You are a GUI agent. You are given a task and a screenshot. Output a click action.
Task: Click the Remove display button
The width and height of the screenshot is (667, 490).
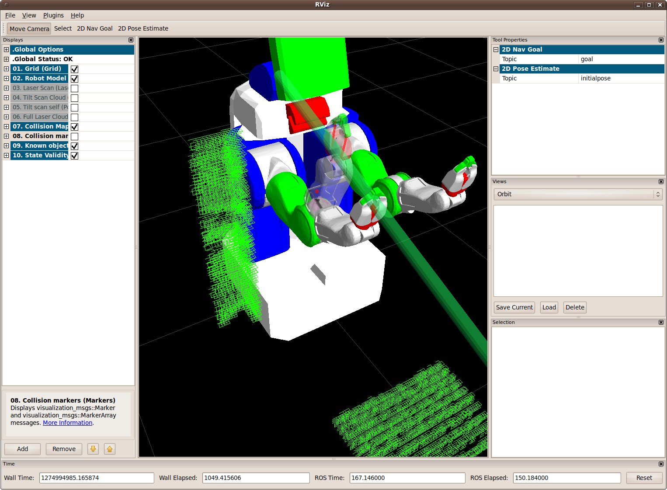(x=64, y=449)
